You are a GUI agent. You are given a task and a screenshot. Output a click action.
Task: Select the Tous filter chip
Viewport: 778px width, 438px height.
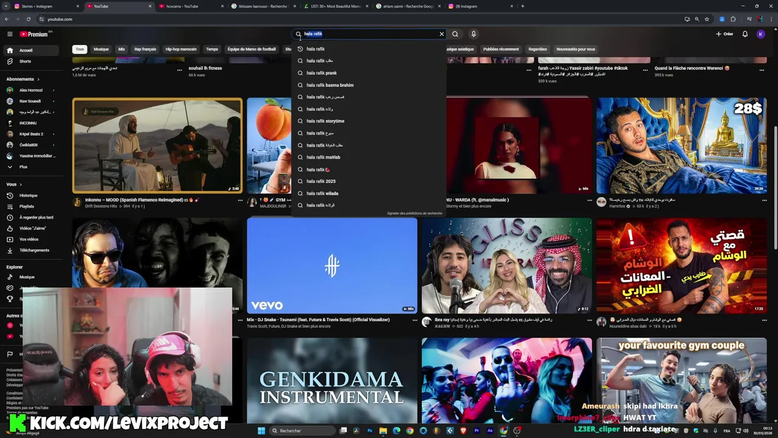pos(80,49)
